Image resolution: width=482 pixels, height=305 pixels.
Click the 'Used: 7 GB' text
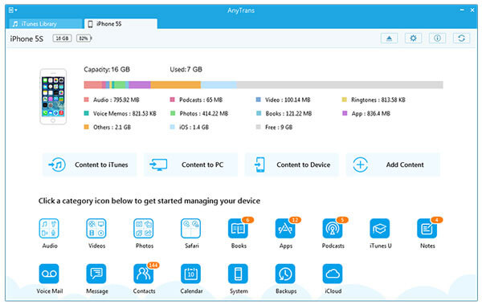point(186,69)
